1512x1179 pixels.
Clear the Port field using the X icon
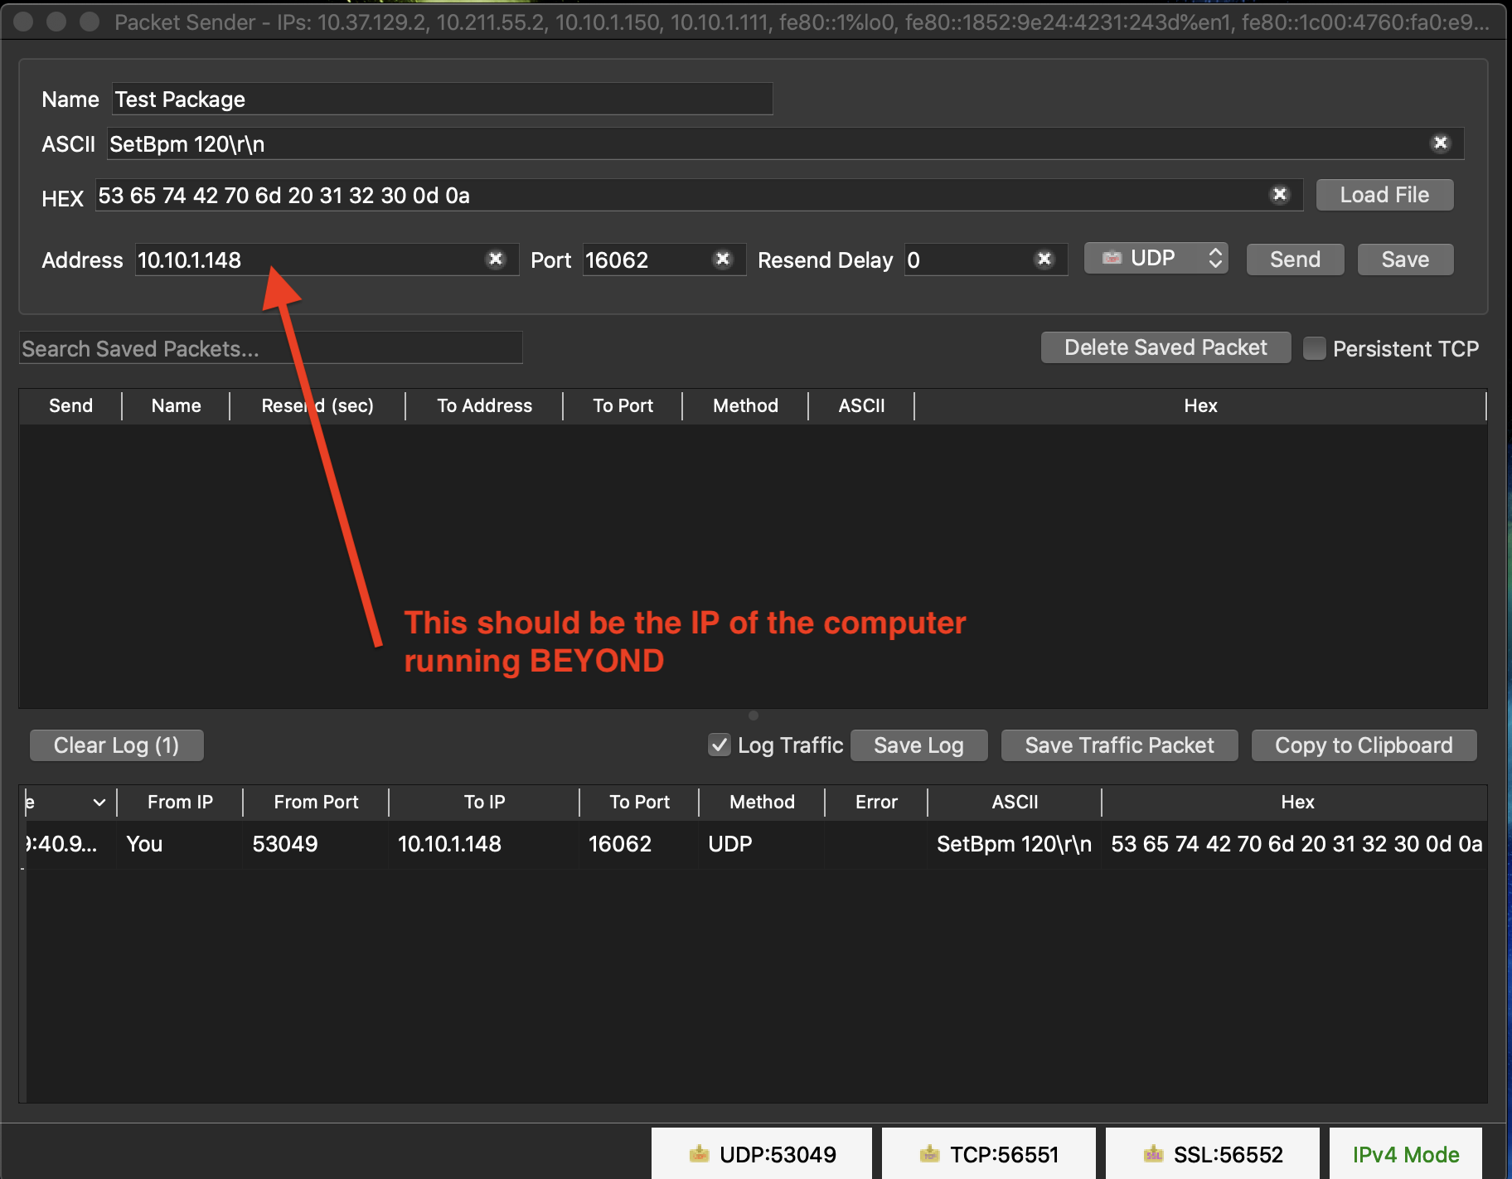click(x=723, y=260)
